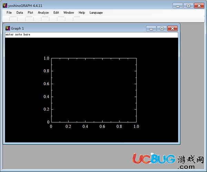
Task: Click the y-axis label 0.4
Action: pos(46,97)
